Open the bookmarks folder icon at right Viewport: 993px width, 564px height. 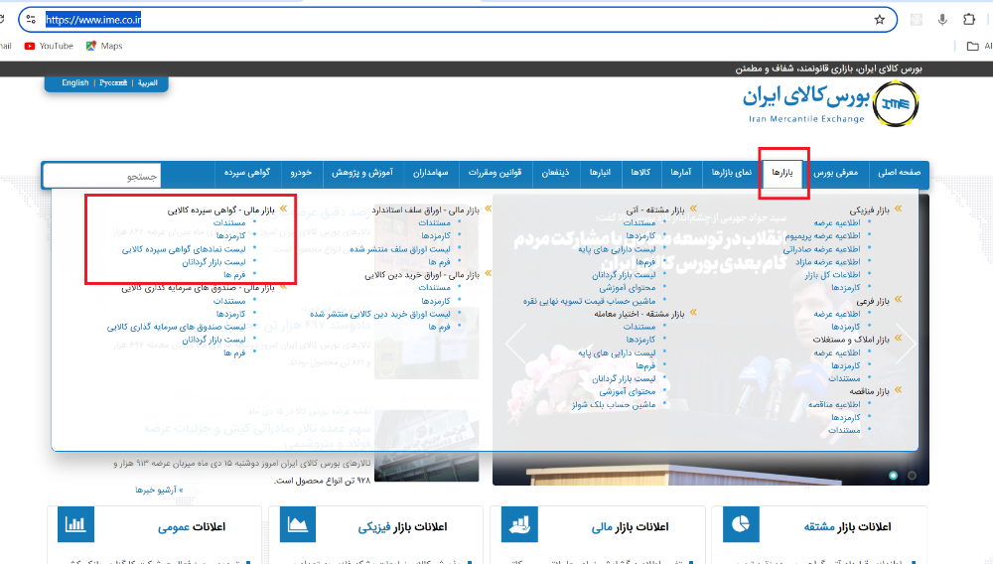pyautogui.click(x=973, y=46)
